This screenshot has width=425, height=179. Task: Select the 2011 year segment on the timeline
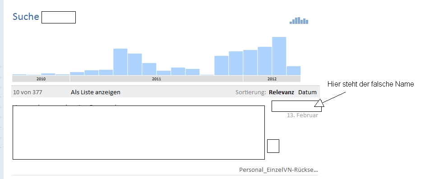pos(157,79)
